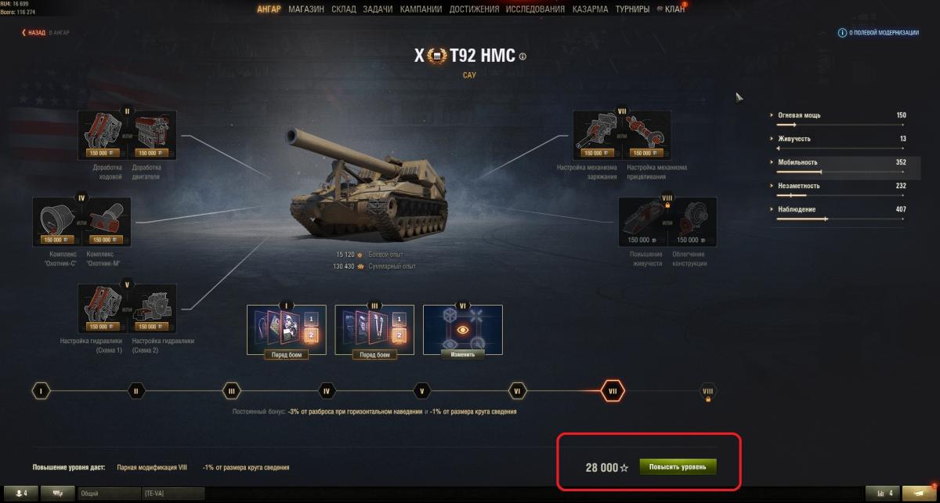
Task: Switch to the Исследования tab
Action: pyautogui.click(x=535, y=9)
